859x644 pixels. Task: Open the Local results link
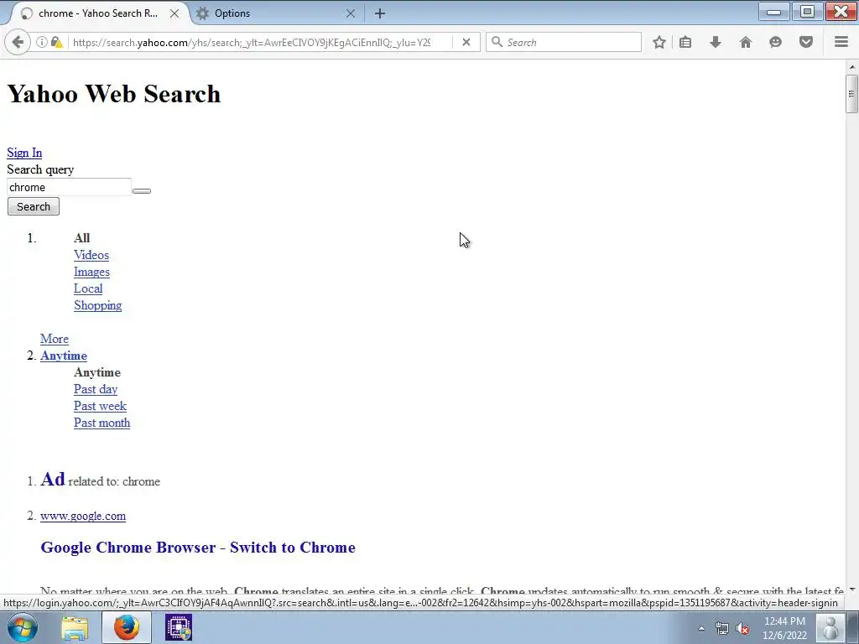[x=88, y=288]
